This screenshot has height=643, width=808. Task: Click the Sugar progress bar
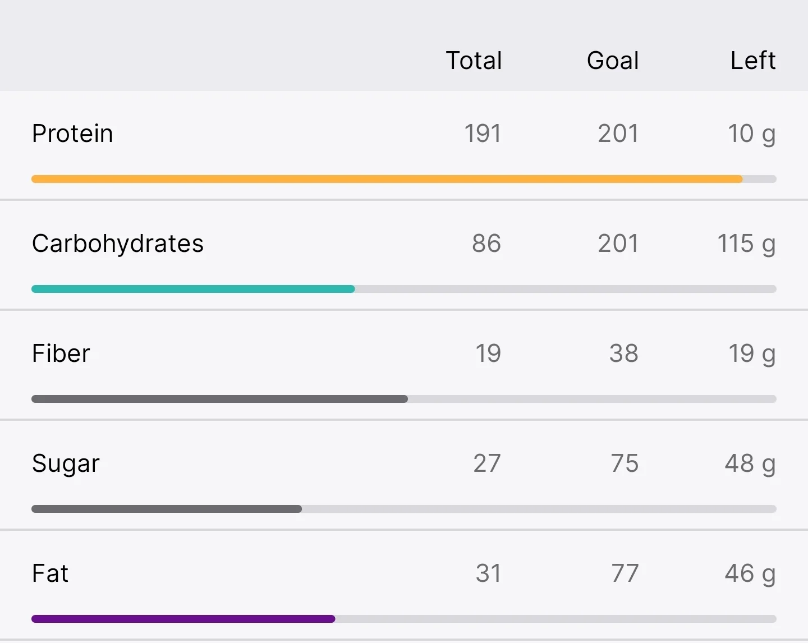click(404, 509)
